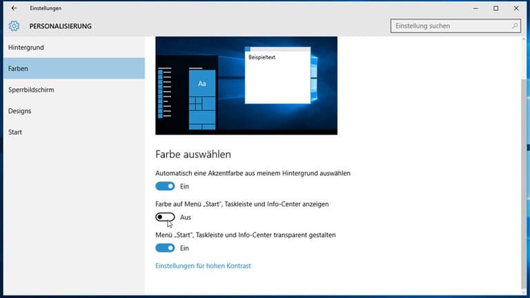Disable the transparency toggle for the Start menu
The image size is (530, 298).
165,248
